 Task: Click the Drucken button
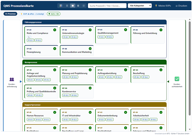pyautogui.click(x=181, y=6)
